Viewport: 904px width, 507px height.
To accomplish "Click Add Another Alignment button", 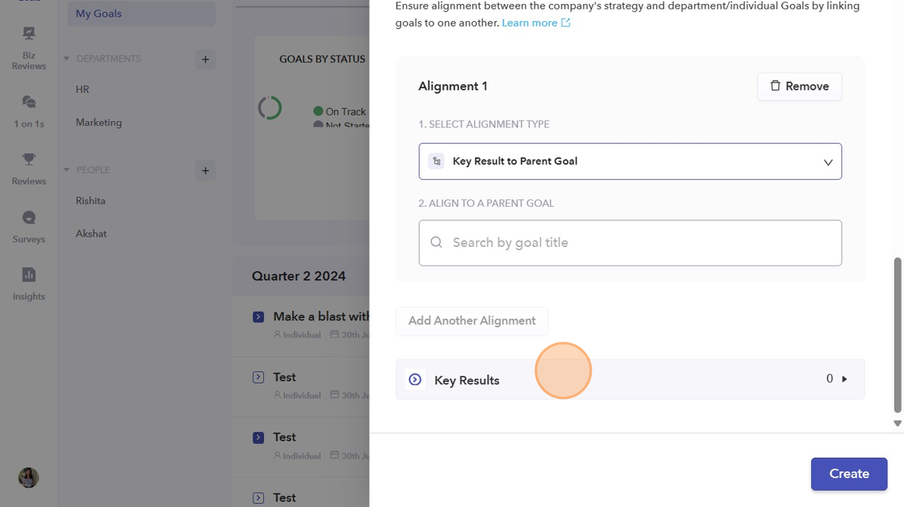I will tap(471, 321).
